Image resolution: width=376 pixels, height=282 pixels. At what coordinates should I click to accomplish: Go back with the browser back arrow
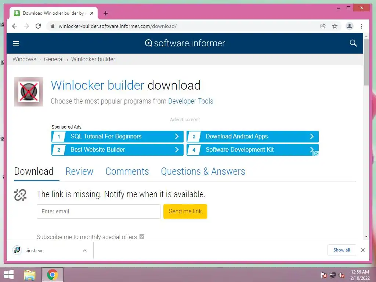point(15,26)
